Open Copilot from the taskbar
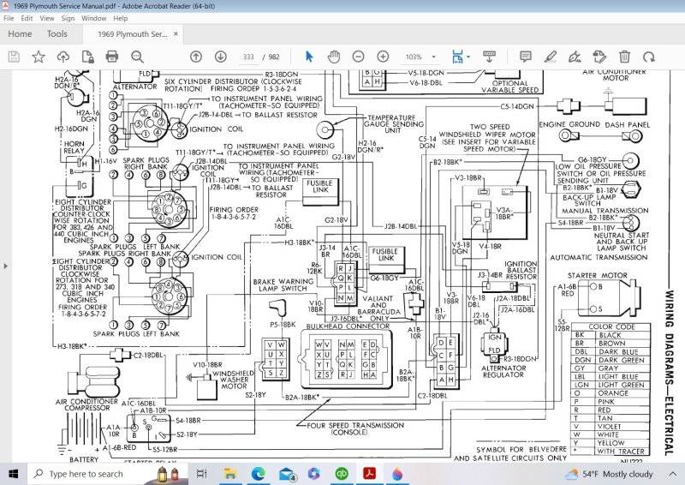This screenshot has width=685, height=485. click(313, 474)
